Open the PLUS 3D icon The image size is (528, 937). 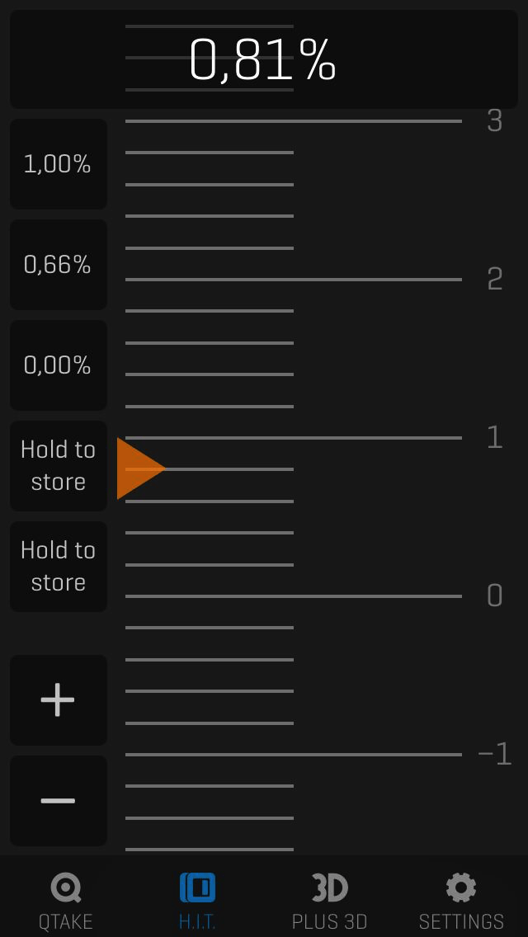pos(329,888)
